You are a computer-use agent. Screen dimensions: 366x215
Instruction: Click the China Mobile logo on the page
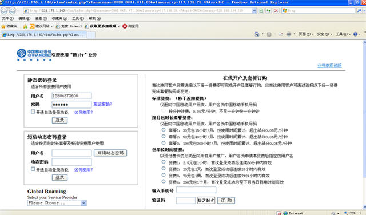tap(34, 55)
